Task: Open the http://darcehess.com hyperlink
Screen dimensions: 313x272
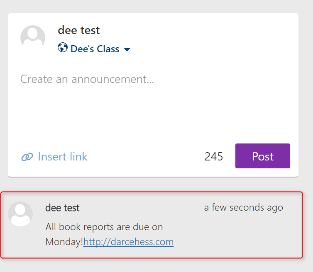Action: (x=129, y=242)
